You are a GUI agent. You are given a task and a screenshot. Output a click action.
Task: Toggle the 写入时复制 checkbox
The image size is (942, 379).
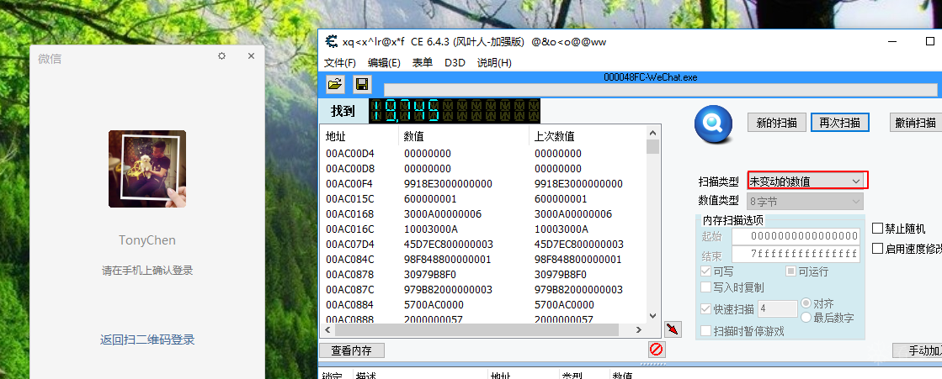(706, 287)
